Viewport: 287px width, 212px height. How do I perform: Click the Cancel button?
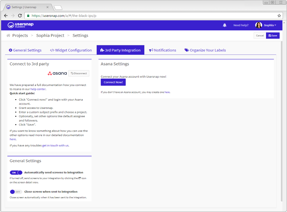point(260,36)
